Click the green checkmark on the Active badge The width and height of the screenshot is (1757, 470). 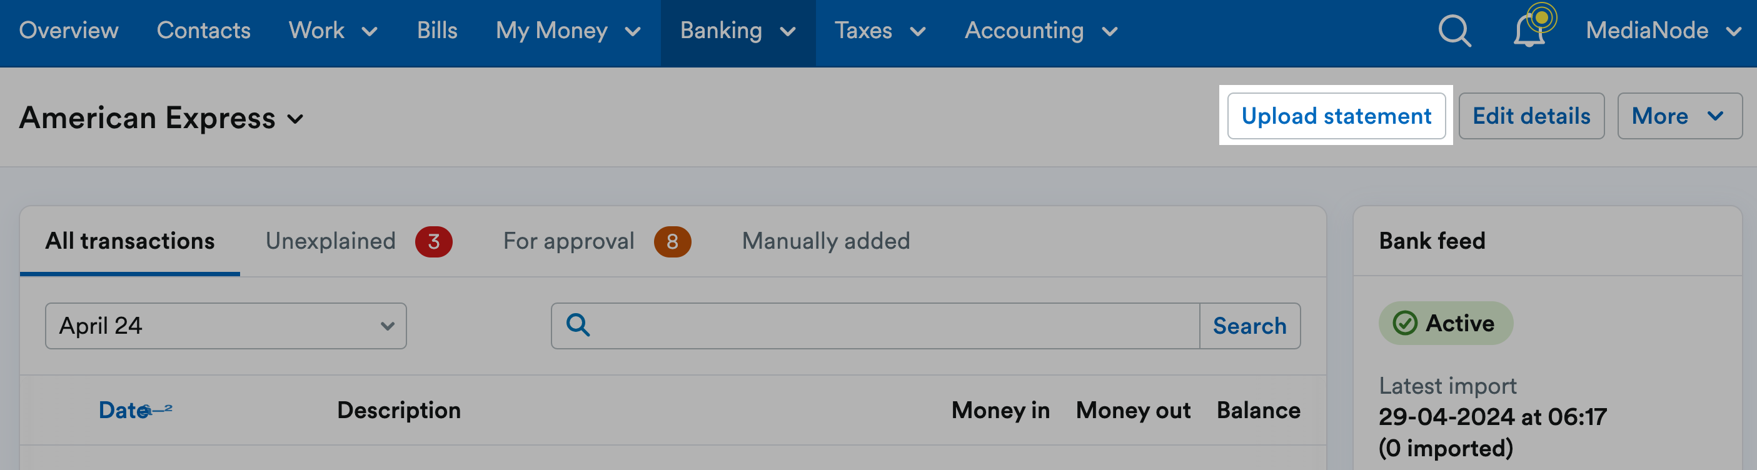[1407, 322]
